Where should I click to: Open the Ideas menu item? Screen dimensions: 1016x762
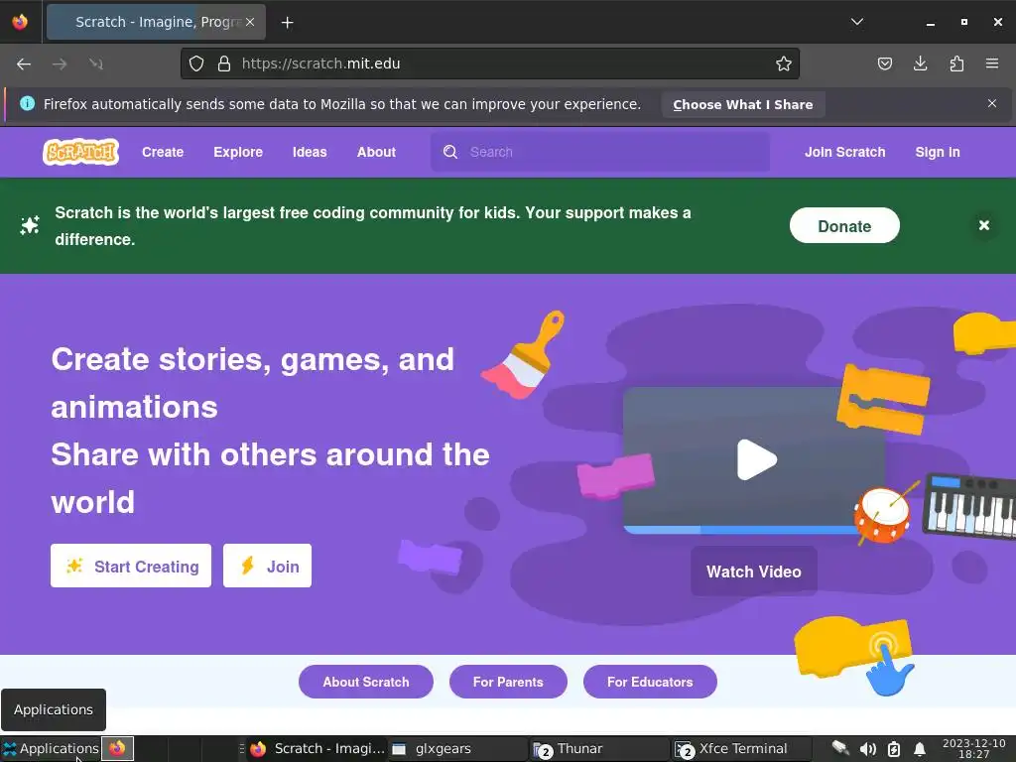pos(310,152)
